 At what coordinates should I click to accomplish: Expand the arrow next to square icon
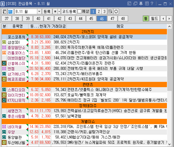(x=59, y=11)
